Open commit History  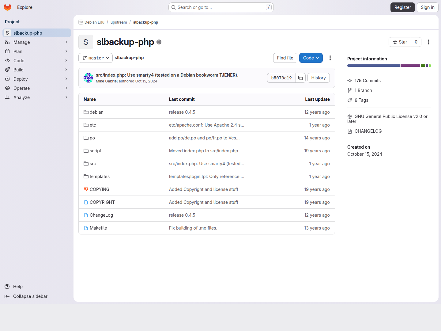318,78
